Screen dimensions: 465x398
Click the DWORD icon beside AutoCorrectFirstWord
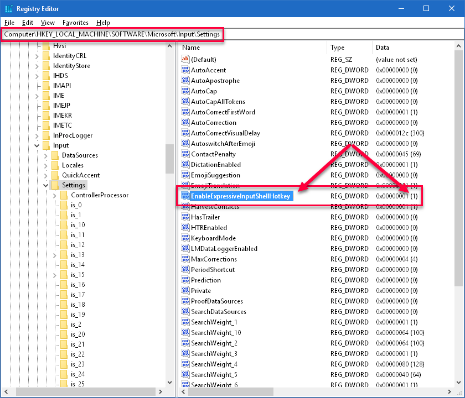tap(185, 112)
